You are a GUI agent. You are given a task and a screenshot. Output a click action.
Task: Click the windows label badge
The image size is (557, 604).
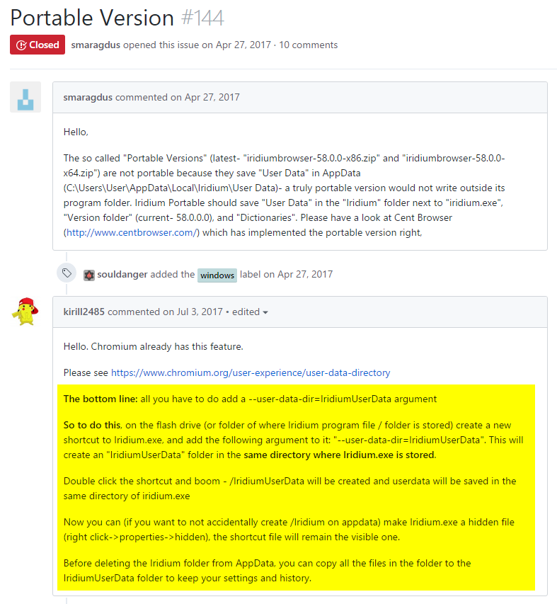(217, 275)
